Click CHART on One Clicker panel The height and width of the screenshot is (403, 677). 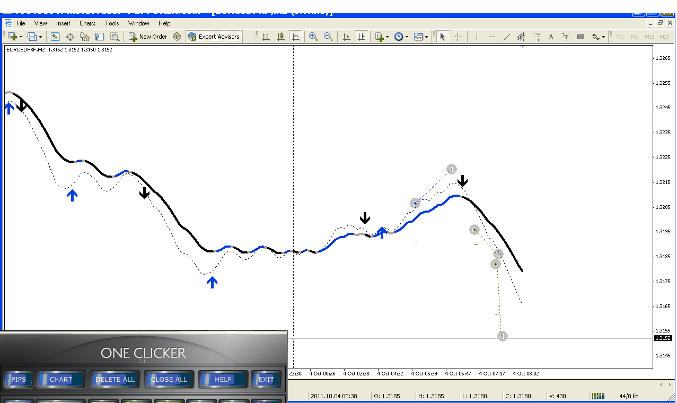(x=61, y=379)
